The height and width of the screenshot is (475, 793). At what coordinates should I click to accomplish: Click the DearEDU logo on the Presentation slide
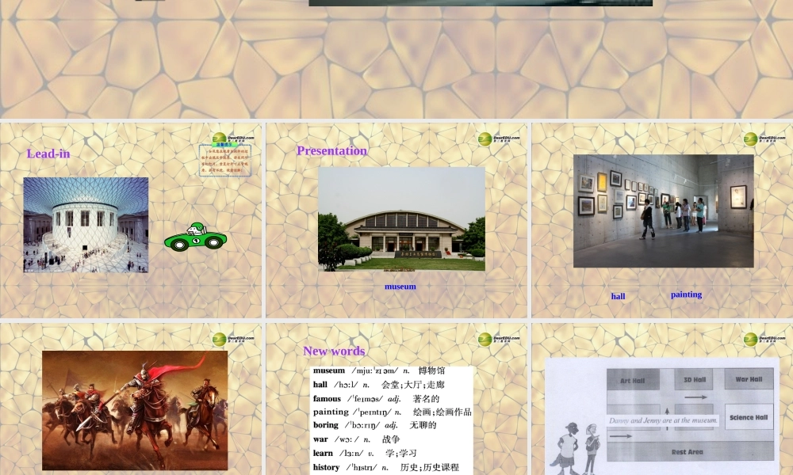486,139
